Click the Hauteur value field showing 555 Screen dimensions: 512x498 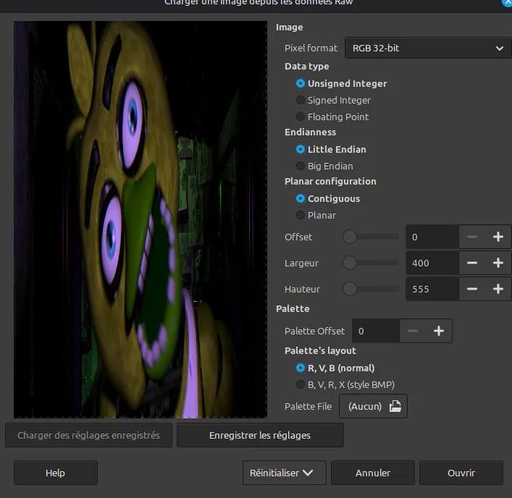[432, 289]
